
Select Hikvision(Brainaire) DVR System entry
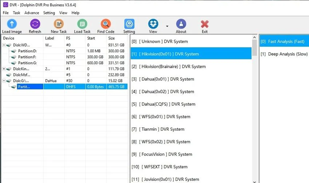(x=191, y=66)
